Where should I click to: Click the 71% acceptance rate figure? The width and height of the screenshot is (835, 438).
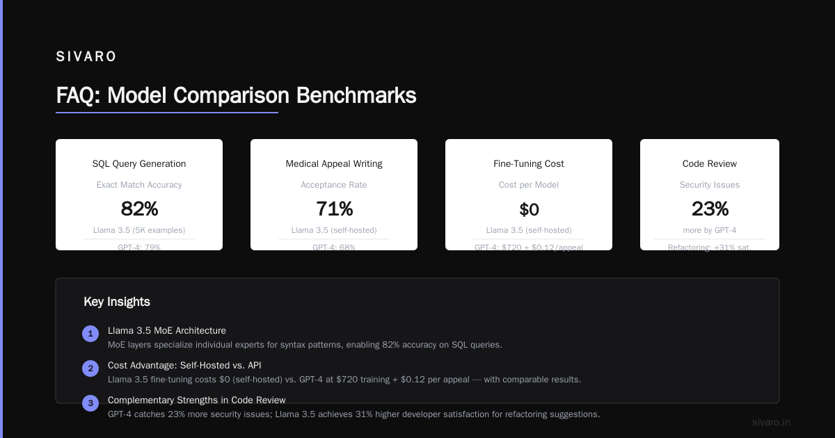tap(334, 209)
